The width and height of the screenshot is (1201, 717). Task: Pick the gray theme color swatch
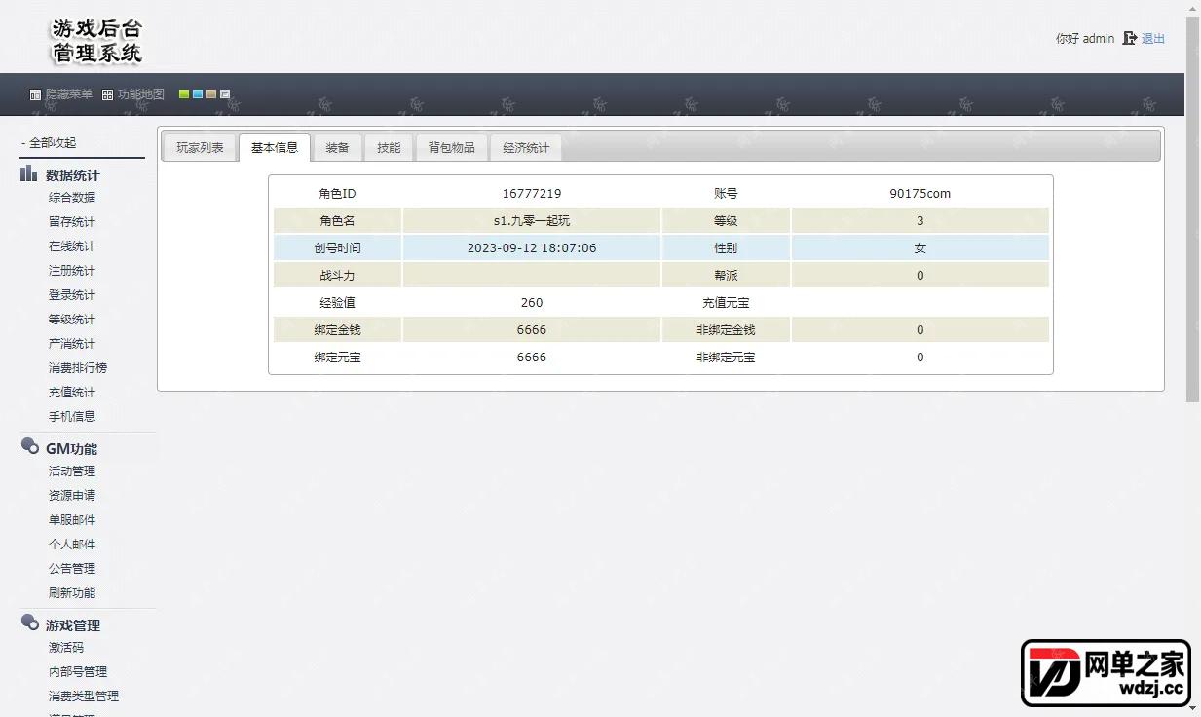[225, 94]
